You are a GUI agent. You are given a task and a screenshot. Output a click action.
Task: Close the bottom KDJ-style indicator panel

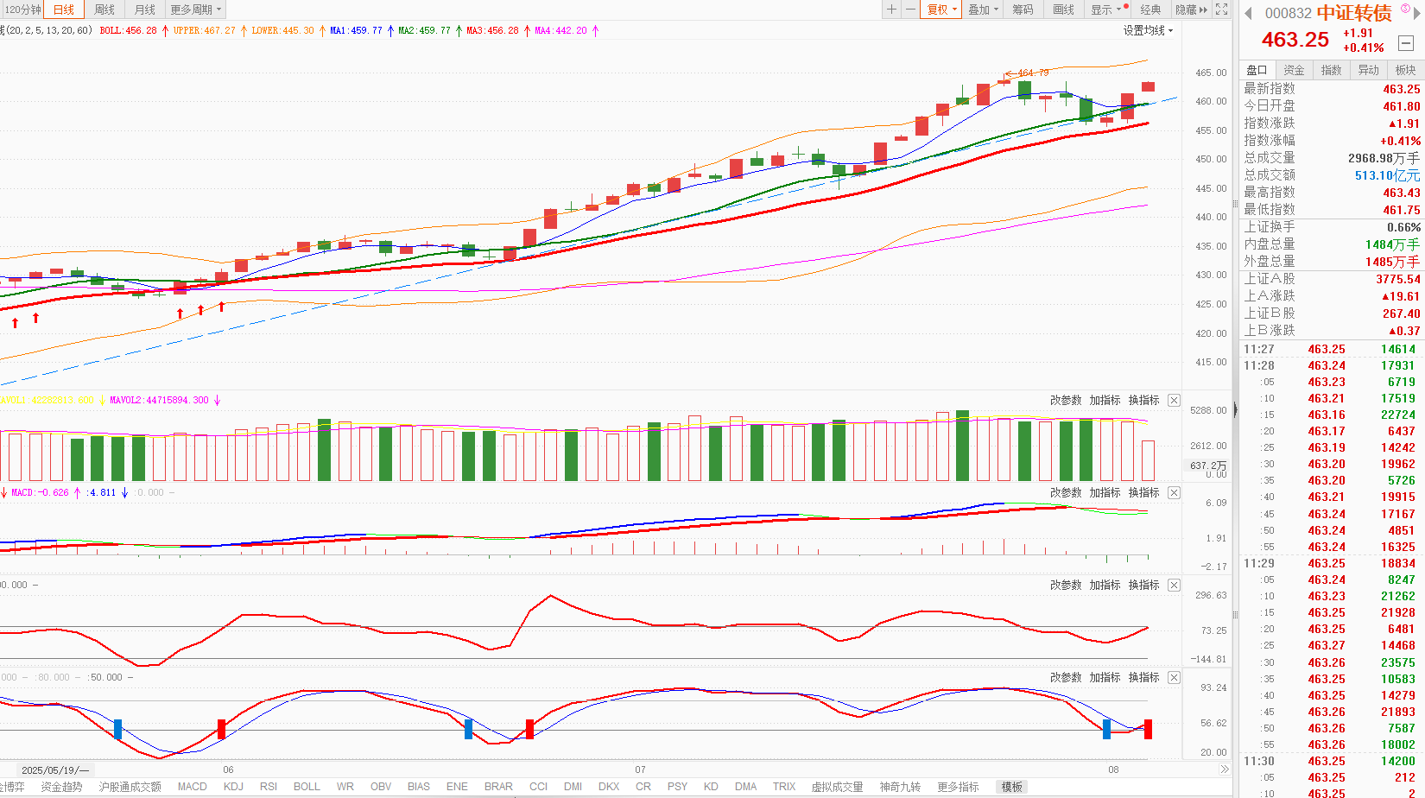tap(1174, 677)
